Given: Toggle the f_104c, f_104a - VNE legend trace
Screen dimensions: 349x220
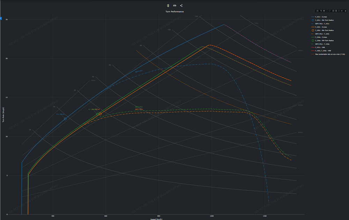Looking at the screenshot, I should 321,51.
